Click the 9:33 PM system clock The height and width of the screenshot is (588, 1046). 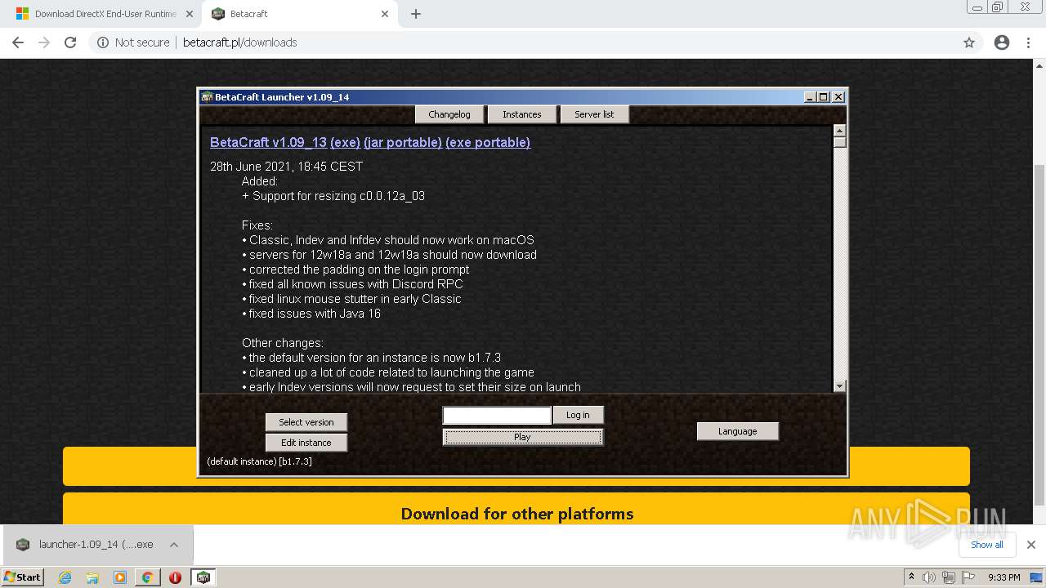[x=1004, y=577]
